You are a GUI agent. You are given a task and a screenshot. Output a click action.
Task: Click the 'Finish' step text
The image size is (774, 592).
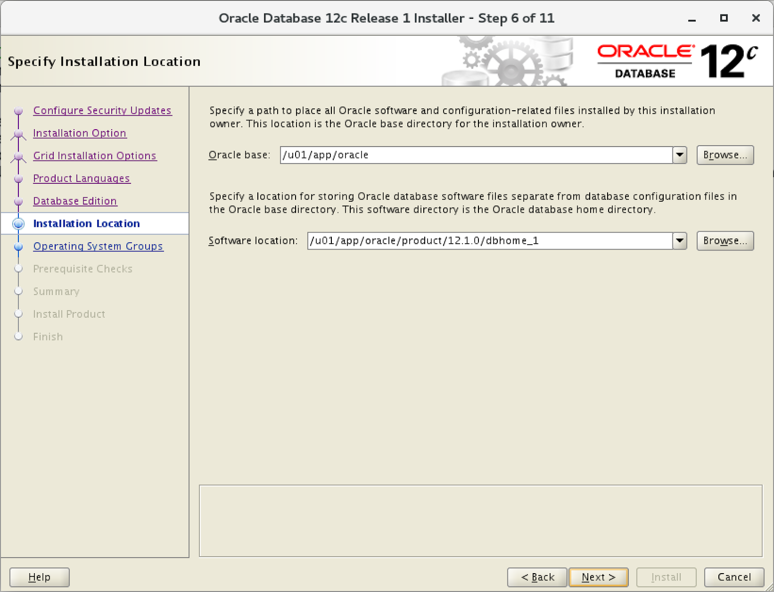coord(48,337)
